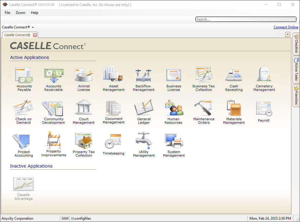
Task: Click the Inactive Applications heading
Action: pyautogui.click(x=31, y=166)
